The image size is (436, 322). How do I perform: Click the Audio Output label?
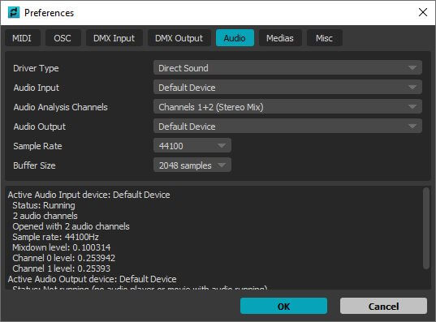pos(40,127)
